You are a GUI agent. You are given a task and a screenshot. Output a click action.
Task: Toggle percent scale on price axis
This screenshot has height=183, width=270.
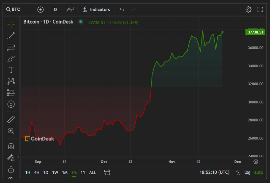pos(238,172)
